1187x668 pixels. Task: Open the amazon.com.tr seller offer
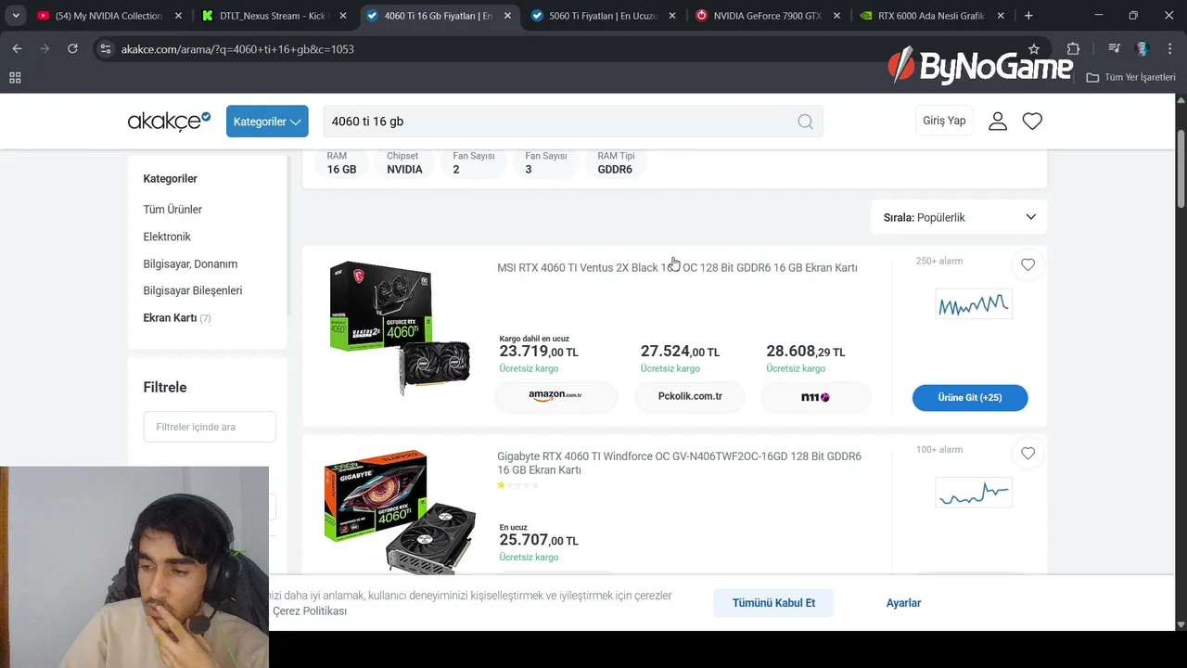(555, 396)
